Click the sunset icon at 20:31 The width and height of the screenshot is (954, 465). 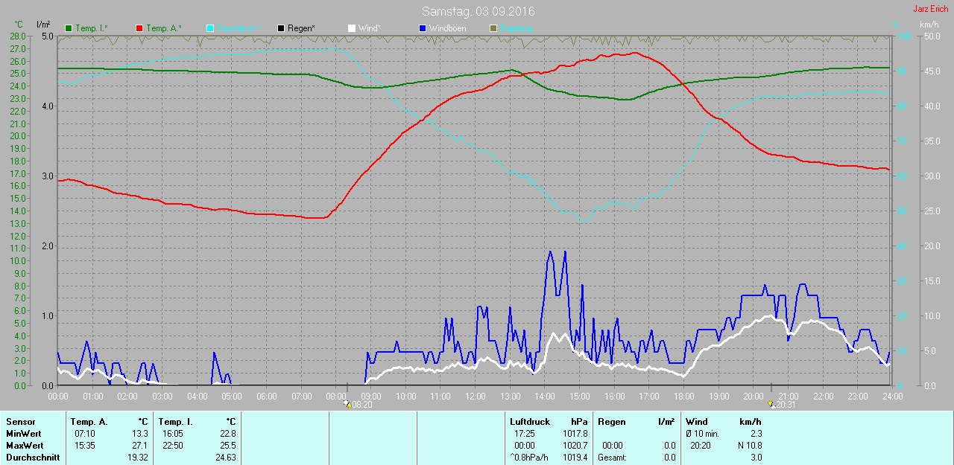[x=771, y=404]
